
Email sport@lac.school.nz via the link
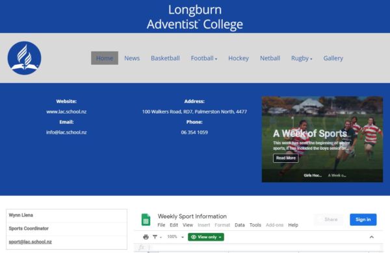point(30,241)
